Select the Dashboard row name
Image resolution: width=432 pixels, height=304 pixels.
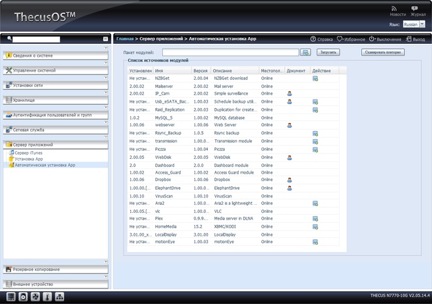click(x=165, y=166)
